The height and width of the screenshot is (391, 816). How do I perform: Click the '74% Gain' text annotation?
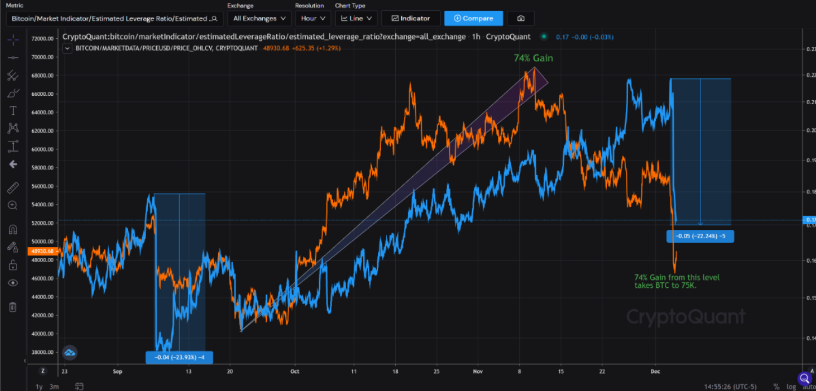[533, 58]
